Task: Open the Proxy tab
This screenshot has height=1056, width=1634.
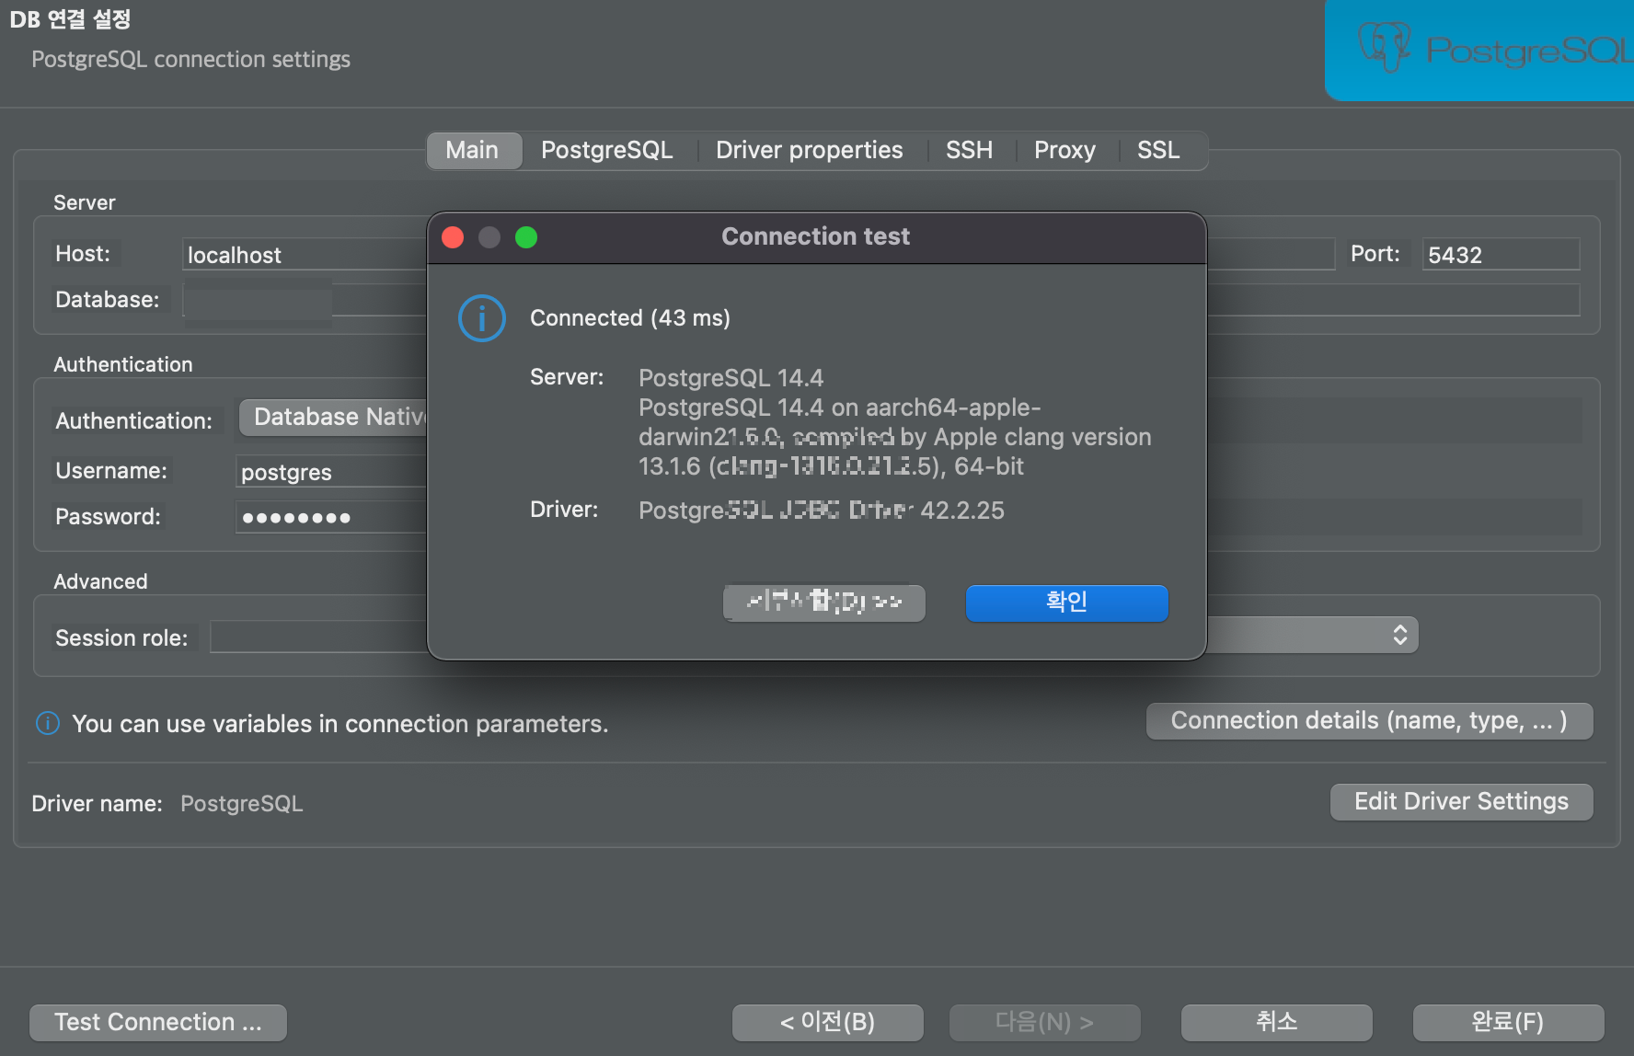Action: pos(1065,150)
